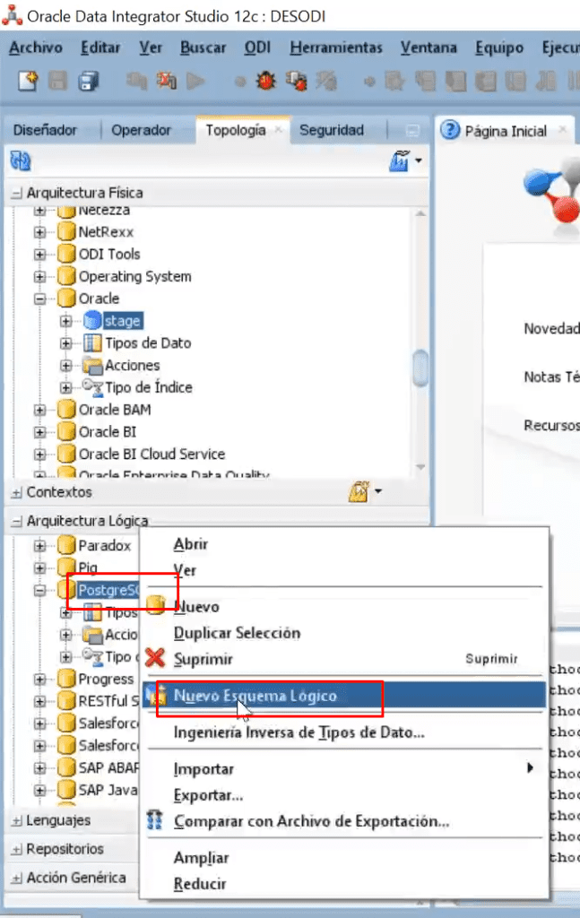Expand the Acción Genérica section
Viewport: 580px width, 918px height.
(x=16, y=879)
